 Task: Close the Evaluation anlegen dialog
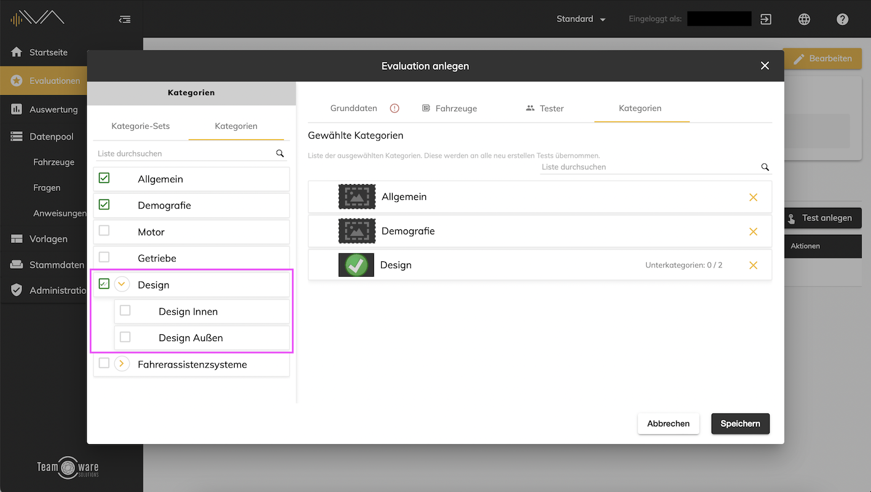(765, 66)
